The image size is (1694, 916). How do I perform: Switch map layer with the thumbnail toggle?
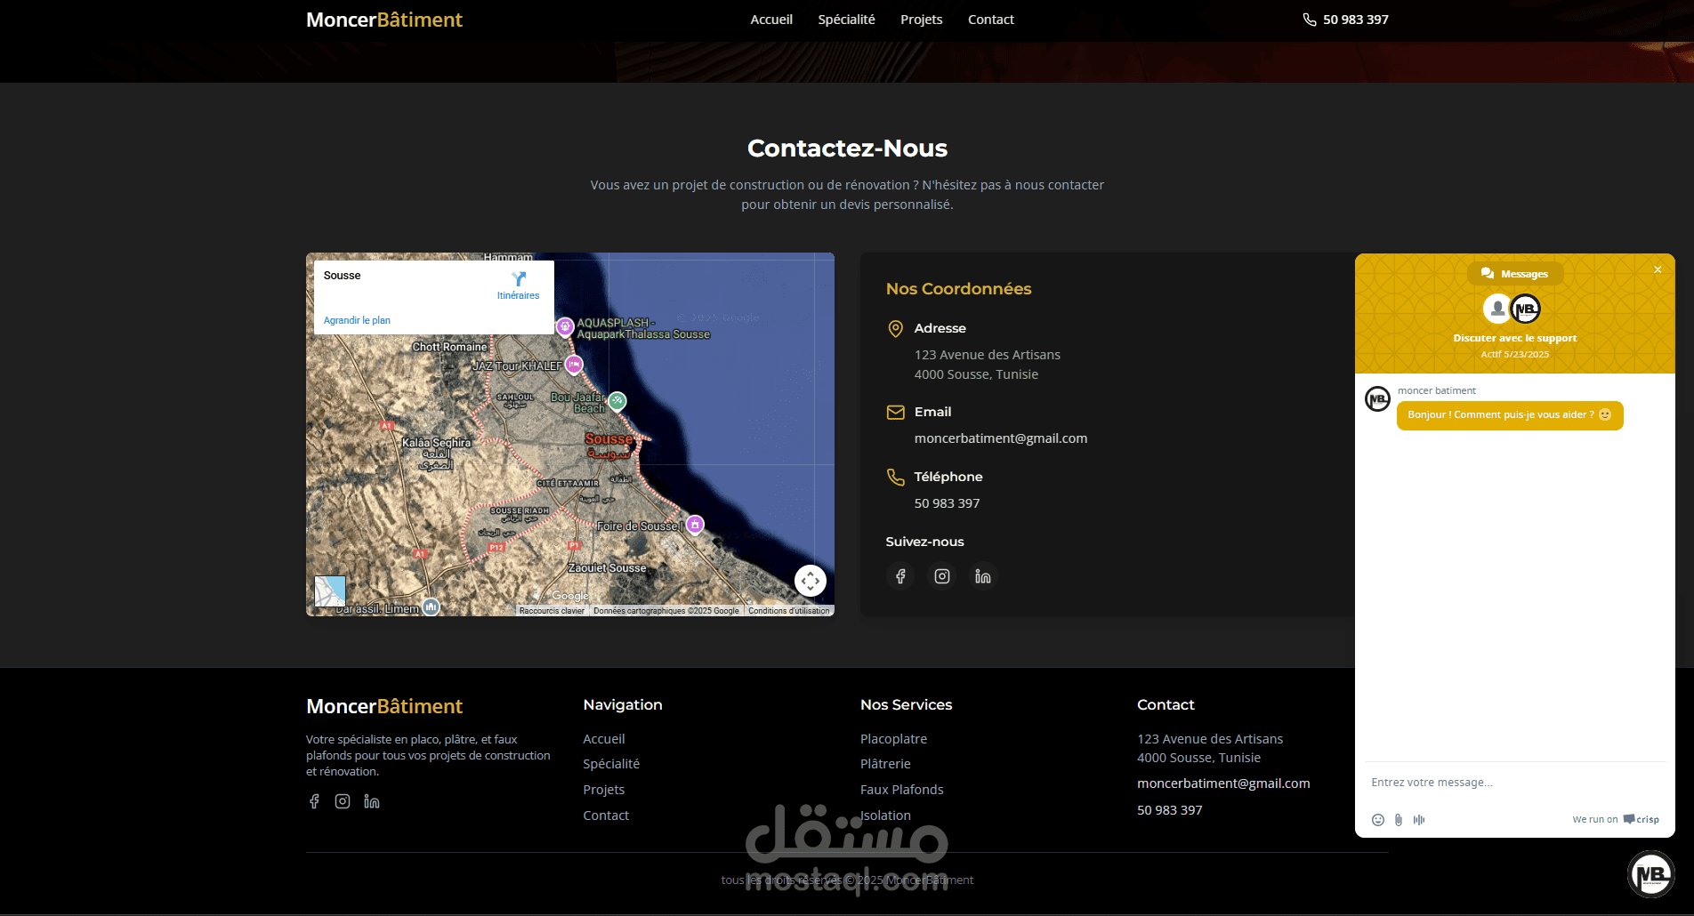tap(330, 591)
